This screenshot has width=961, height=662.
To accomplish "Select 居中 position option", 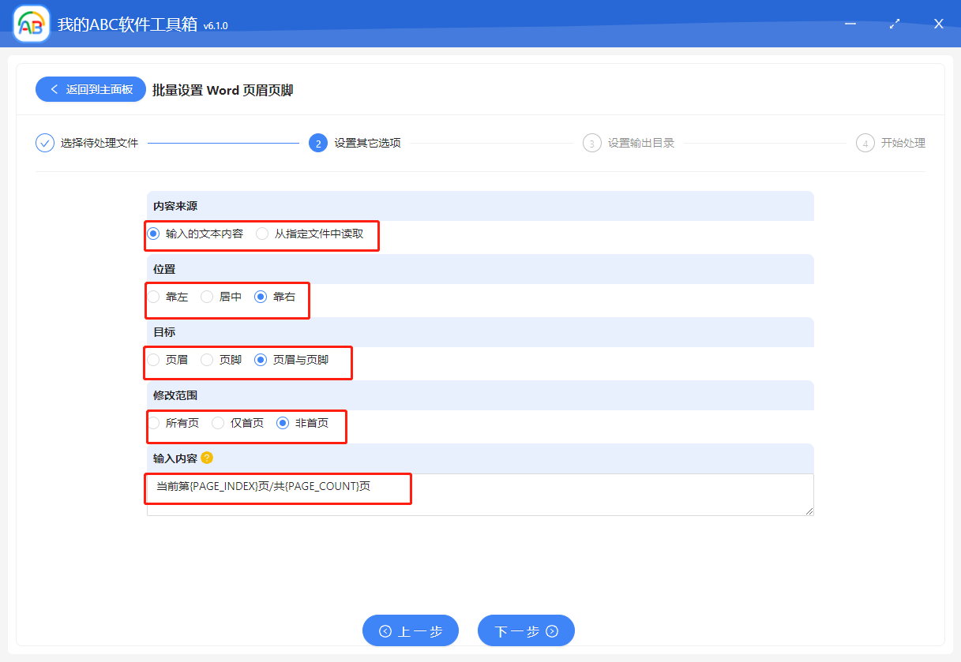I will click(x=207, y=297).
